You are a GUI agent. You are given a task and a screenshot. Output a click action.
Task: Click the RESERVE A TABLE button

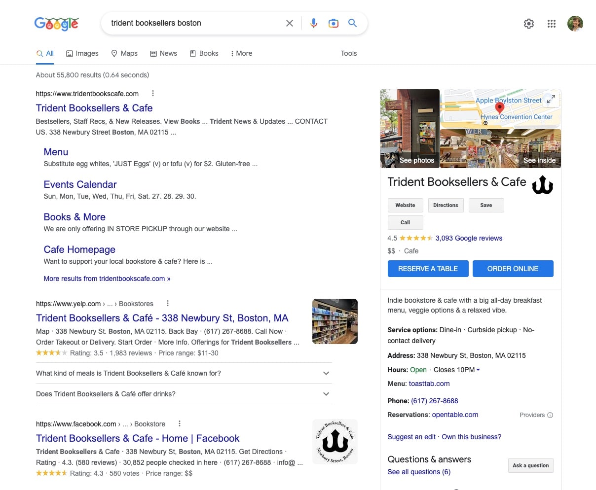pyautogui.click(x=428, y=269)
